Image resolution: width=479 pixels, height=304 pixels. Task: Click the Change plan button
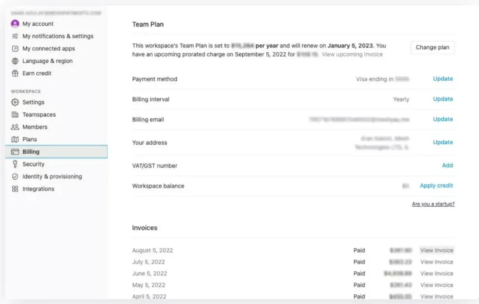[x=432, y=48]
